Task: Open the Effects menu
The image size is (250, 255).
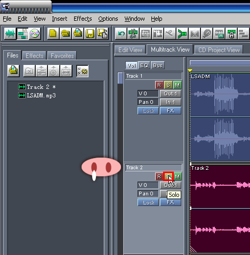Action: click(x=83, y=19)
